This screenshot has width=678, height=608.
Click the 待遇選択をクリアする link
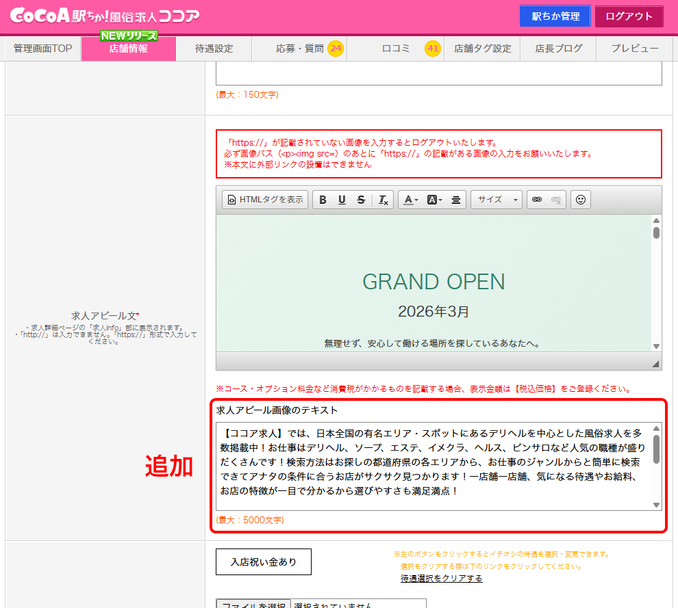point(441,579)
